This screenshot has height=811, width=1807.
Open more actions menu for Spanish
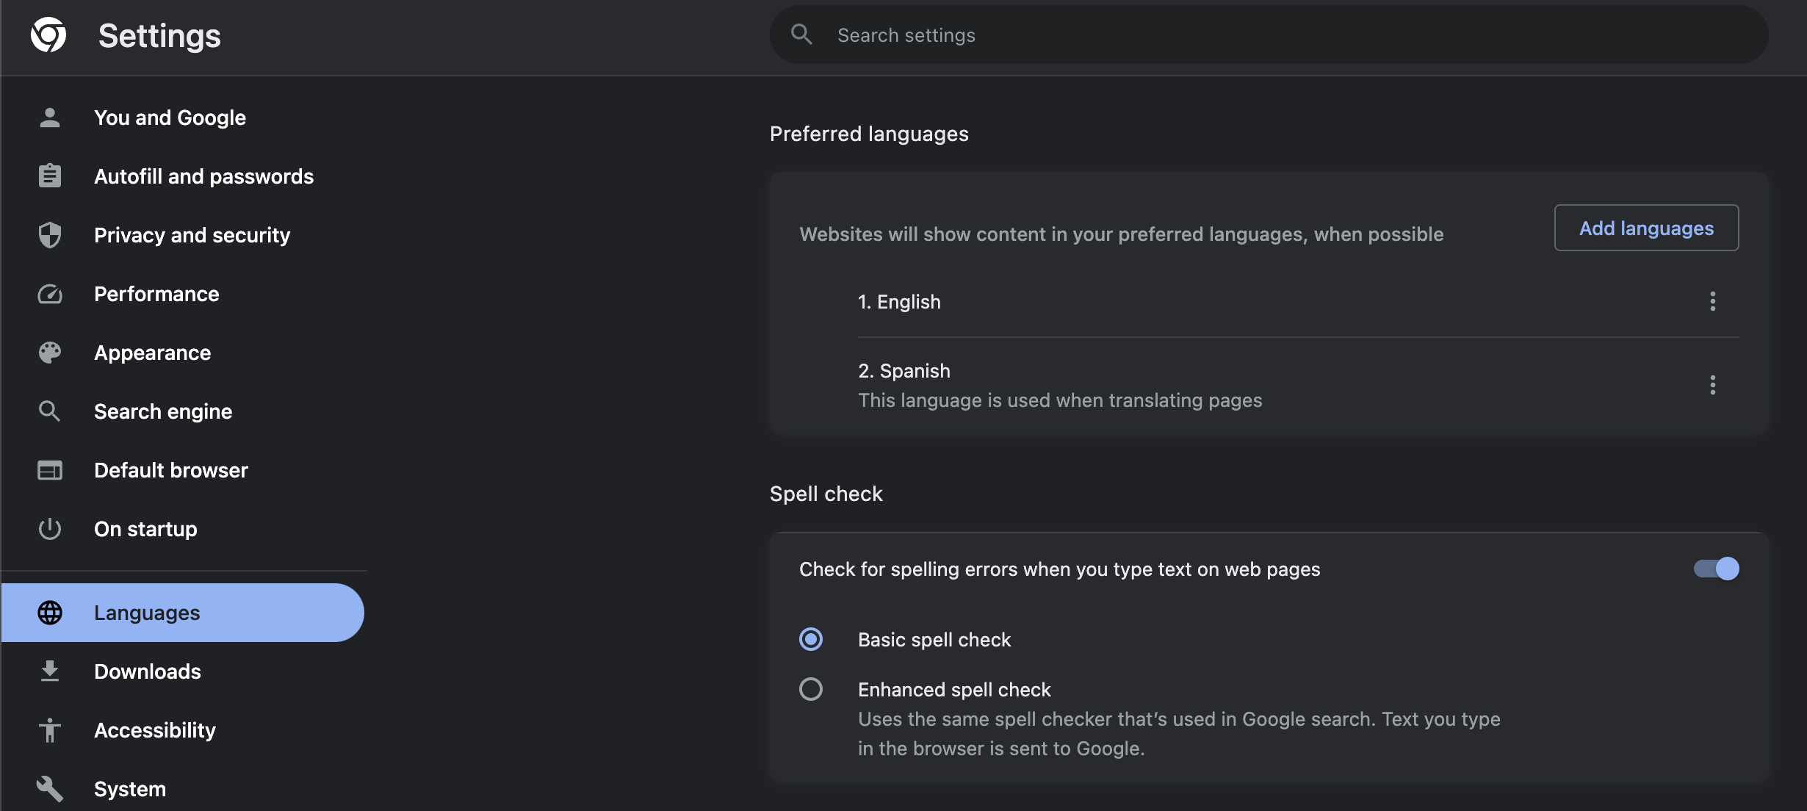1712,385
